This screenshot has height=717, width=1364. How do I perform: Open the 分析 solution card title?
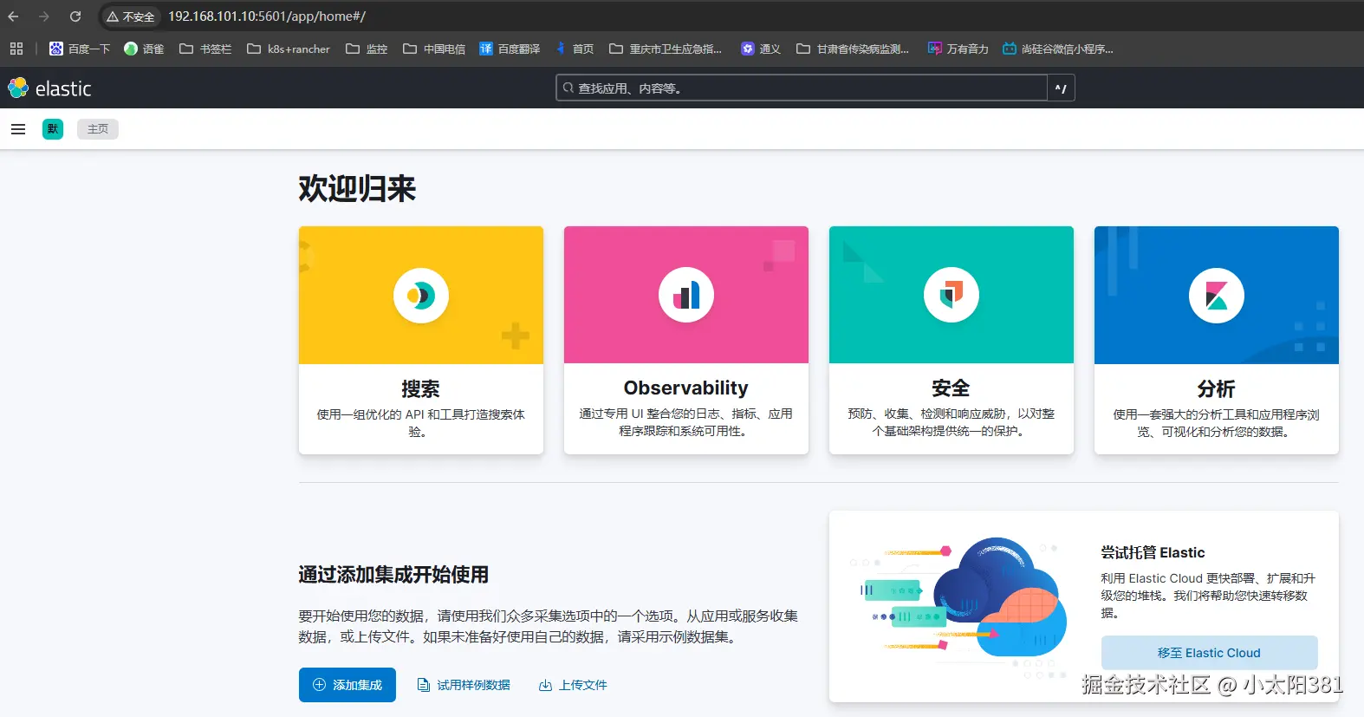point(1217,388)
